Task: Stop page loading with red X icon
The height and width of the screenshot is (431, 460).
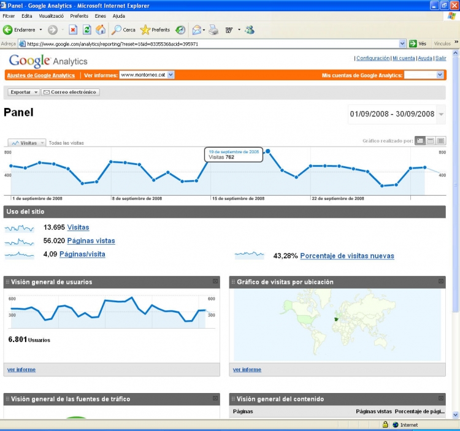Action: [73, 30]
